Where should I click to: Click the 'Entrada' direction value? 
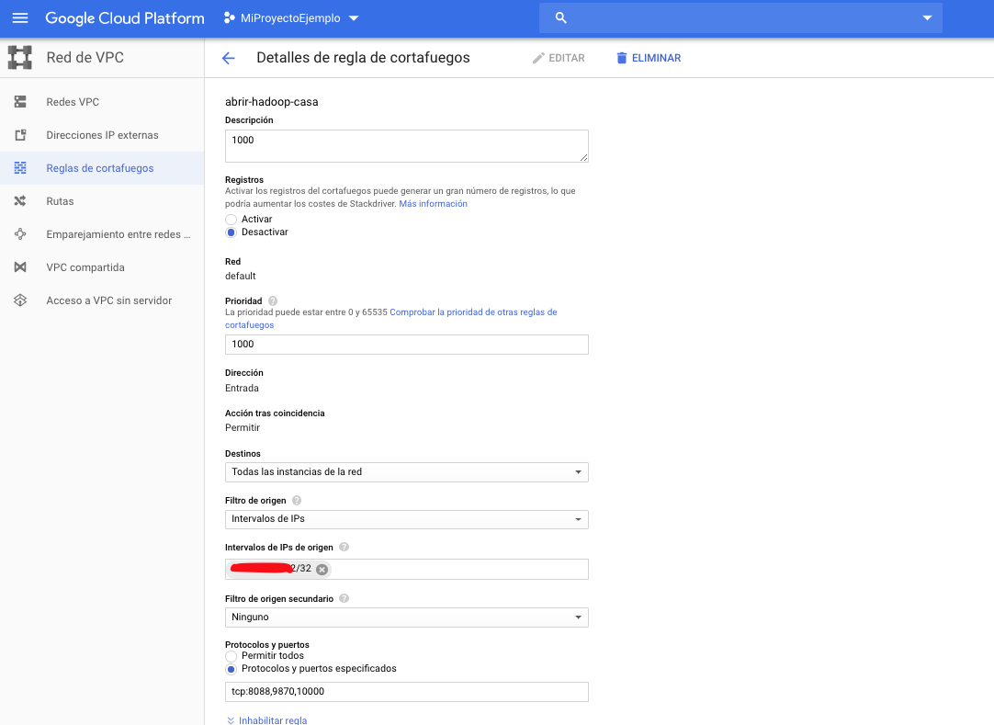[242, 388]
